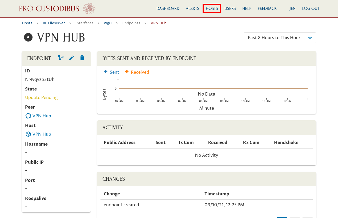The image size is (338, 218).
Task: Open the VPN Hub host link
Action: pyautogui.click(x=42, y=134)
